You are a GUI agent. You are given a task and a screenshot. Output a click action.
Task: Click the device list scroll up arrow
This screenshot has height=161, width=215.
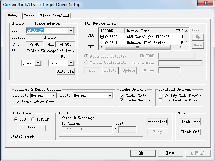click(186, 31)
